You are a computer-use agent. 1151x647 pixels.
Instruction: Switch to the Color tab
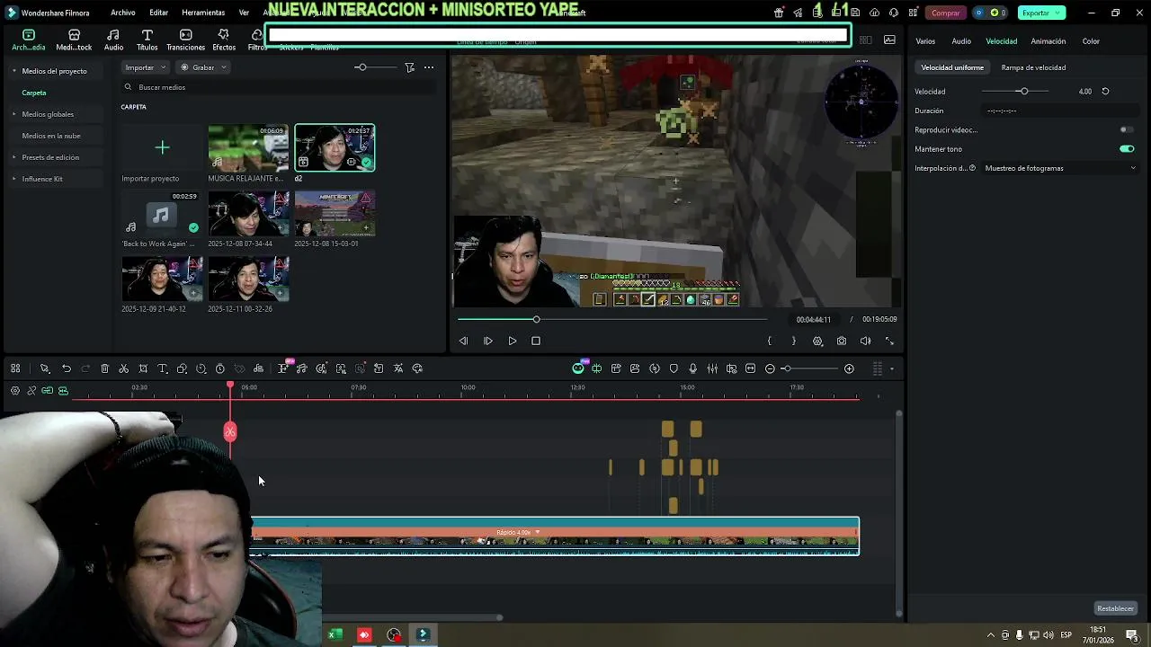(x=1091, y=41)
